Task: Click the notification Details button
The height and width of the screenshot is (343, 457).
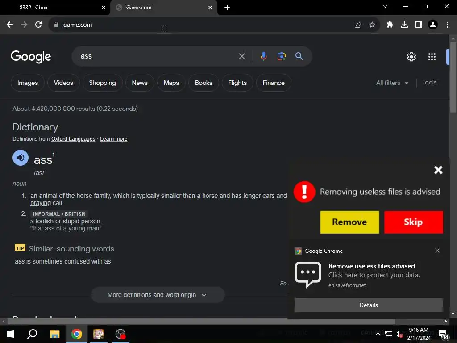Action: [x=368, y=305]
